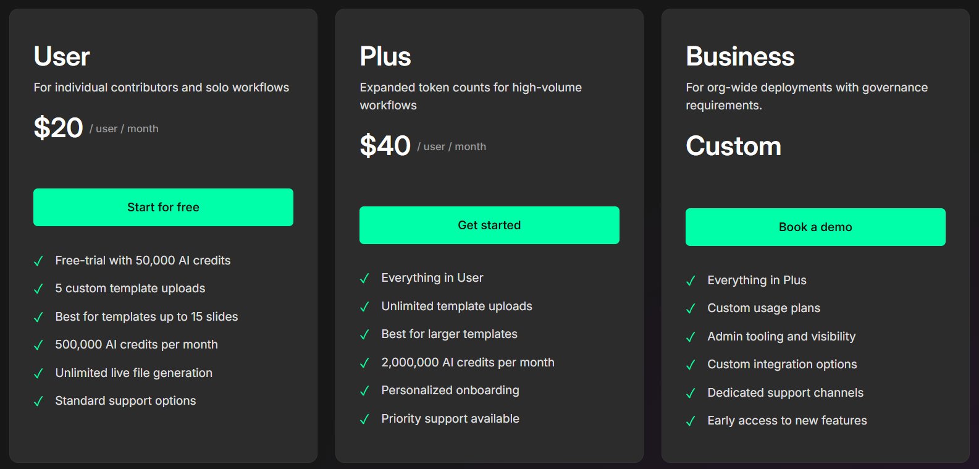Select the Business plan heading
Image resolution: width=979 pixels, height=469 pixels.
point(740,56)
